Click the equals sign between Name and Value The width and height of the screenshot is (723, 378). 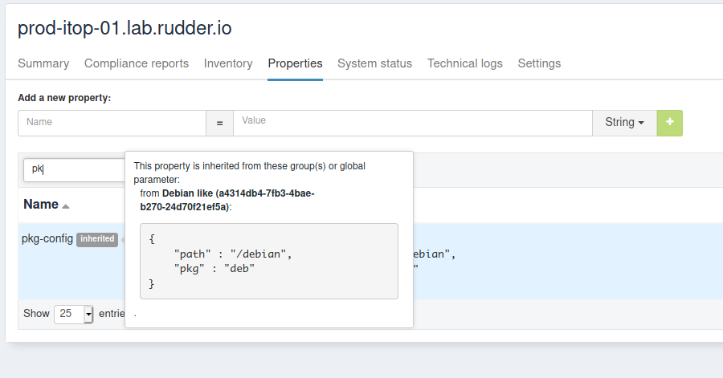click(x=219, y=123)
